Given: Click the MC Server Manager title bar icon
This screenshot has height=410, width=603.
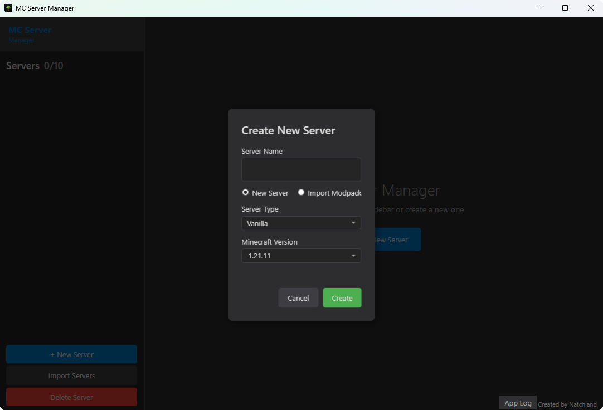Looking at the screenshot, I should pyautogui.click(x=7, y=8).
